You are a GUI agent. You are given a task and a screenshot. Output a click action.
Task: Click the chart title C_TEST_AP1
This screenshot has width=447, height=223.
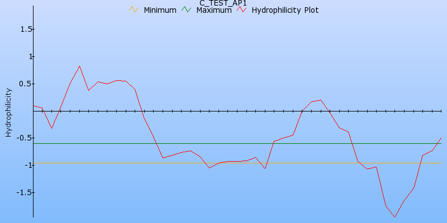click(x=223, y=3)
